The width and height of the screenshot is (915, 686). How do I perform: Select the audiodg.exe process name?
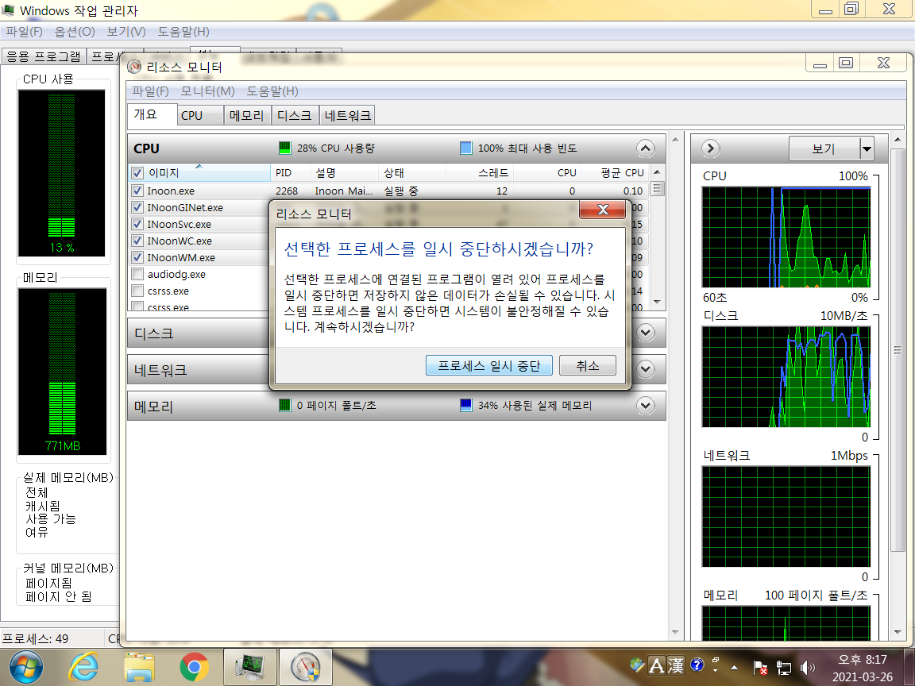176,274
